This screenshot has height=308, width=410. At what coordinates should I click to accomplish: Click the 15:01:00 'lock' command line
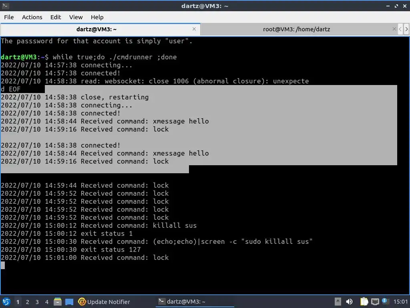(x=85, y=258)
